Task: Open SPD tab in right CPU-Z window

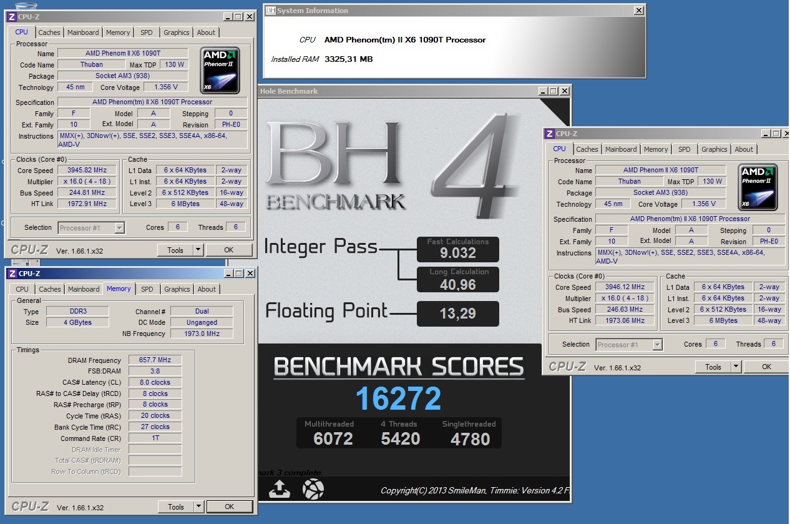Action: point(684,149)
